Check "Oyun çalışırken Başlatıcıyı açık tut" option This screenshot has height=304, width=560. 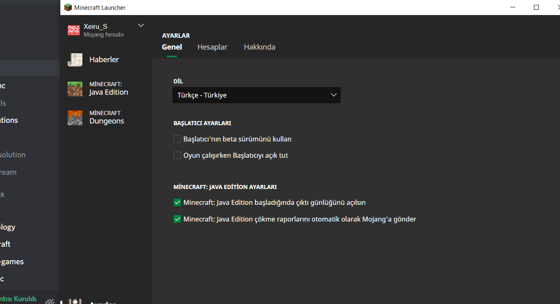(177, 155)
